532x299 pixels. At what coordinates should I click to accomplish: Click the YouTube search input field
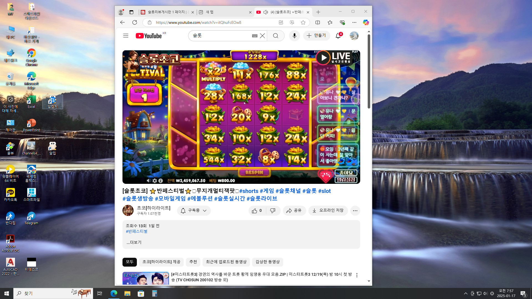tap(222, 36)
